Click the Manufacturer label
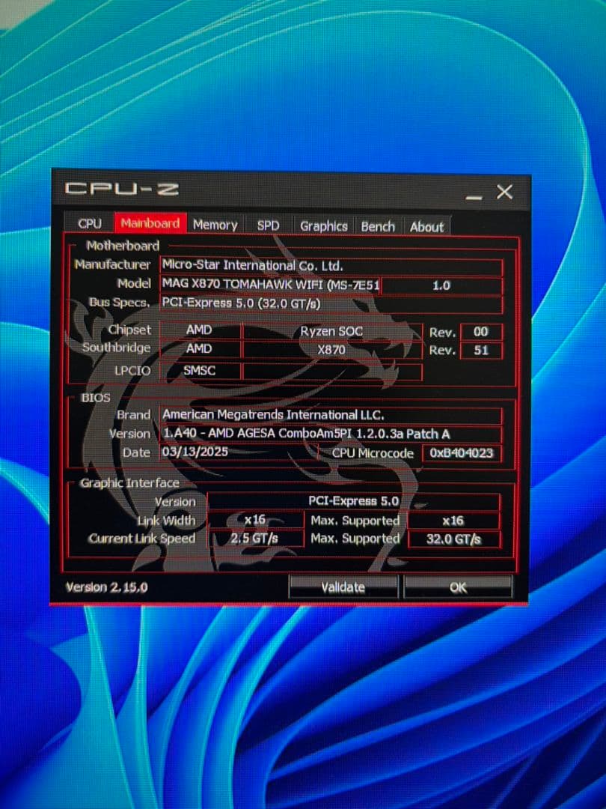 point(112,264)
